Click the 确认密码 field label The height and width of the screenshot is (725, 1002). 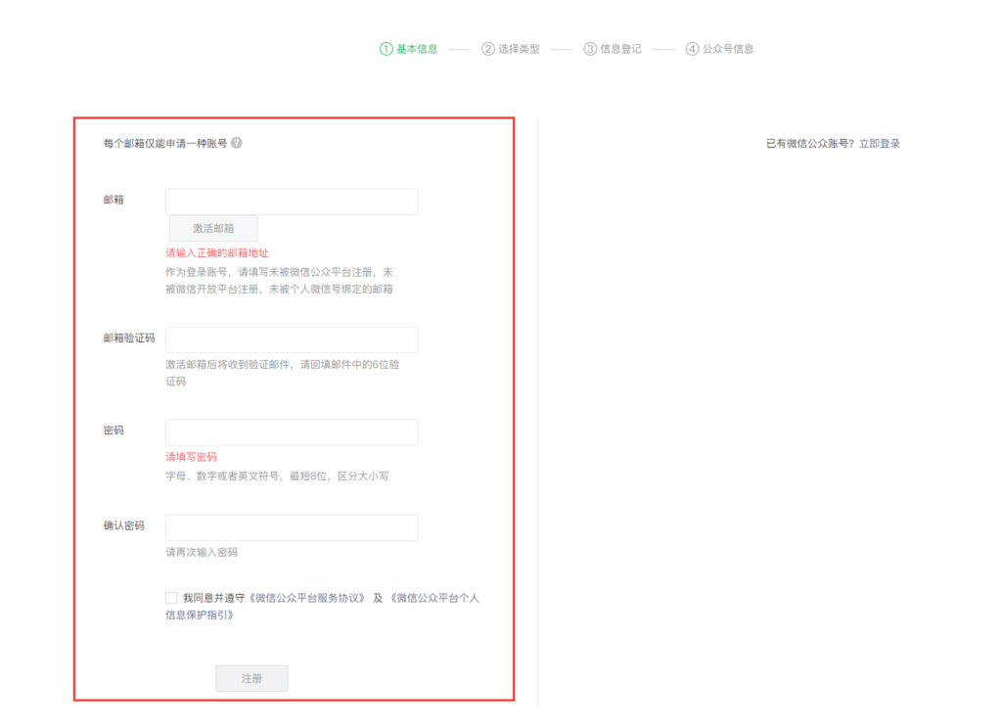[124, 525]
